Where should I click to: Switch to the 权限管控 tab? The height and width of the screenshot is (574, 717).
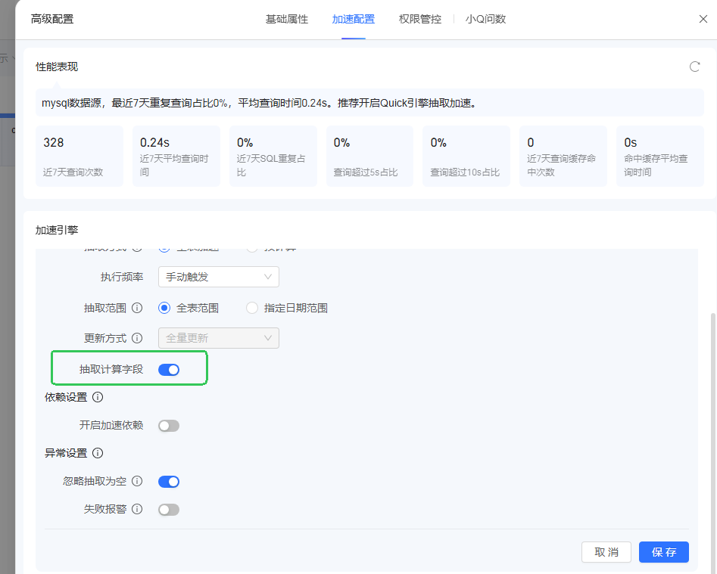[419, 19]
